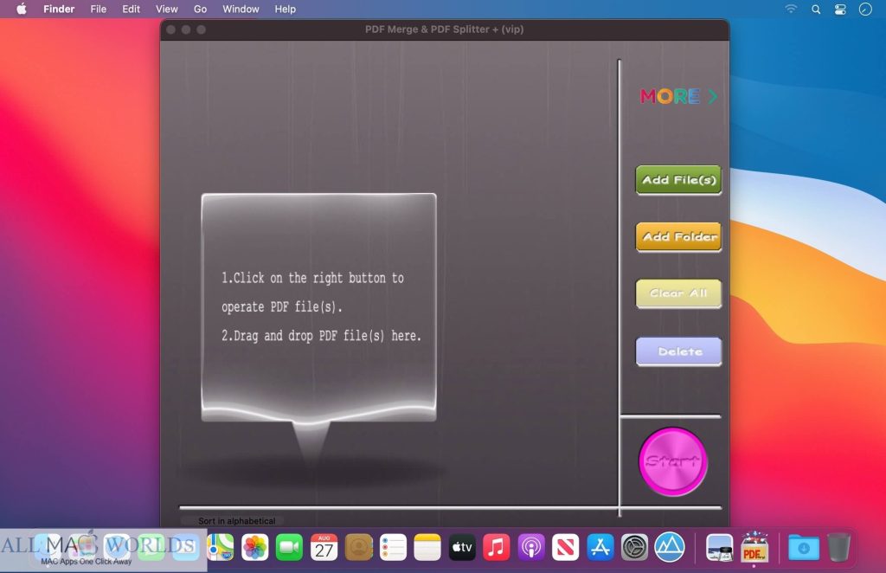Image resolution: width=886 pixels, height=573 pixels.
Task: Open Music from the Dock
Action: pos(497,547)
